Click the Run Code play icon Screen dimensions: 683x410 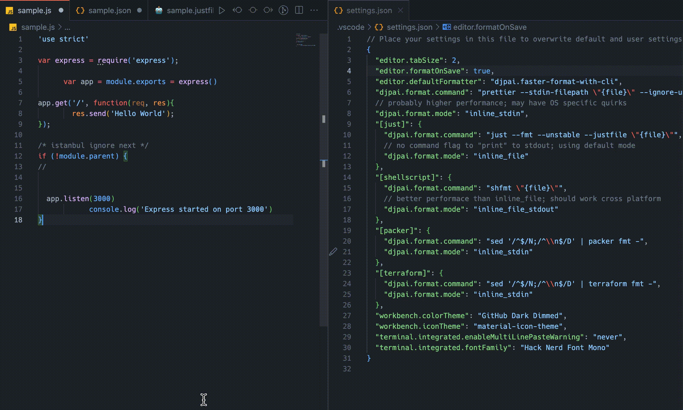tap(222, 10)
